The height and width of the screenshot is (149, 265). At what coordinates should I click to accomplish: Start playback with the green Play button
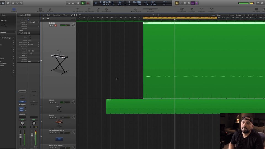point(83,3)
